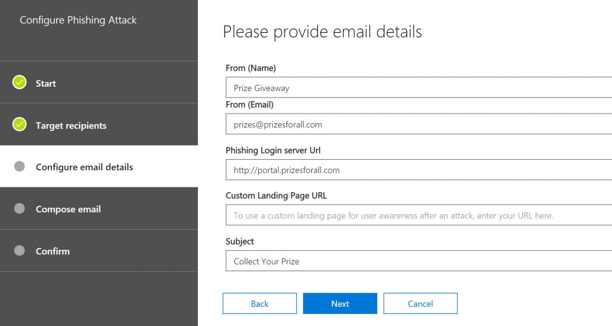Select the Configure email details step
The image size is (612, 326).
[x=99, y=166]
